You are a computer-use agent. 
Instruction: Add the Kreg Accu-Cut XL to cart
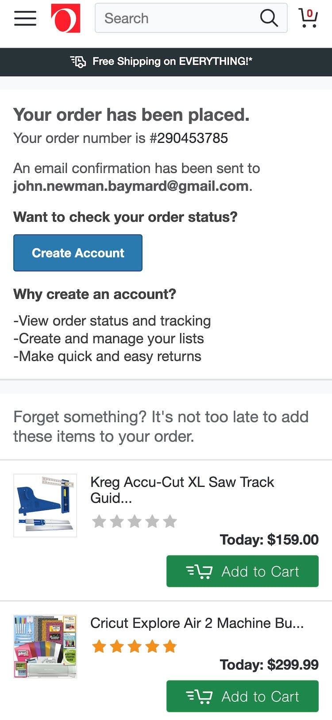point(242,571)
